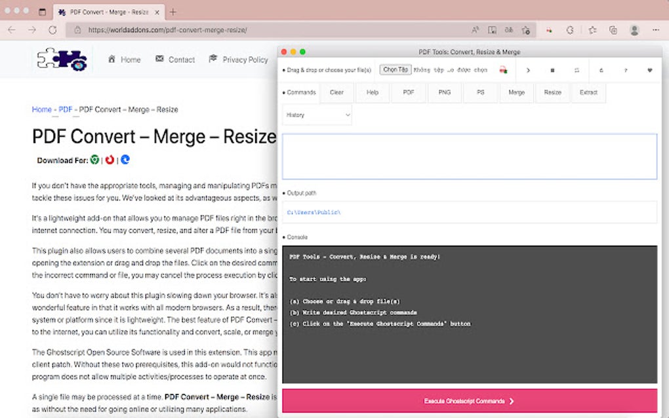
Task: Click the PDF breadcrumb link
Action: tap(66, 109)
